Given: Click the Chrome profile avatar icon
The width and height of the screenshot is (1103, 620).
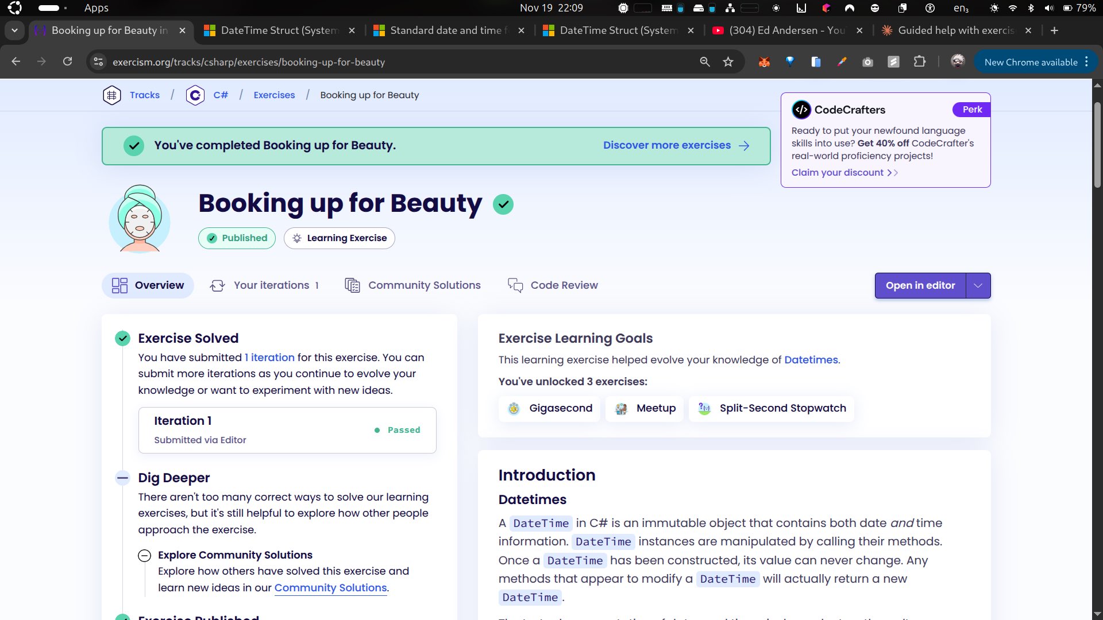Looking at the screenshot, I should (x=957, y=62).
